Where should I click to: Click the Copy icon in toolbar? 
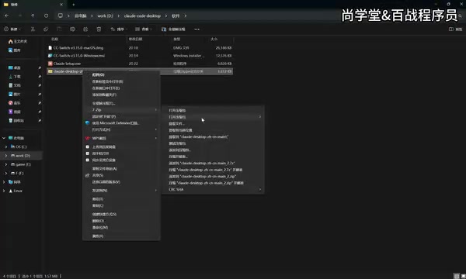click(46, 29)
